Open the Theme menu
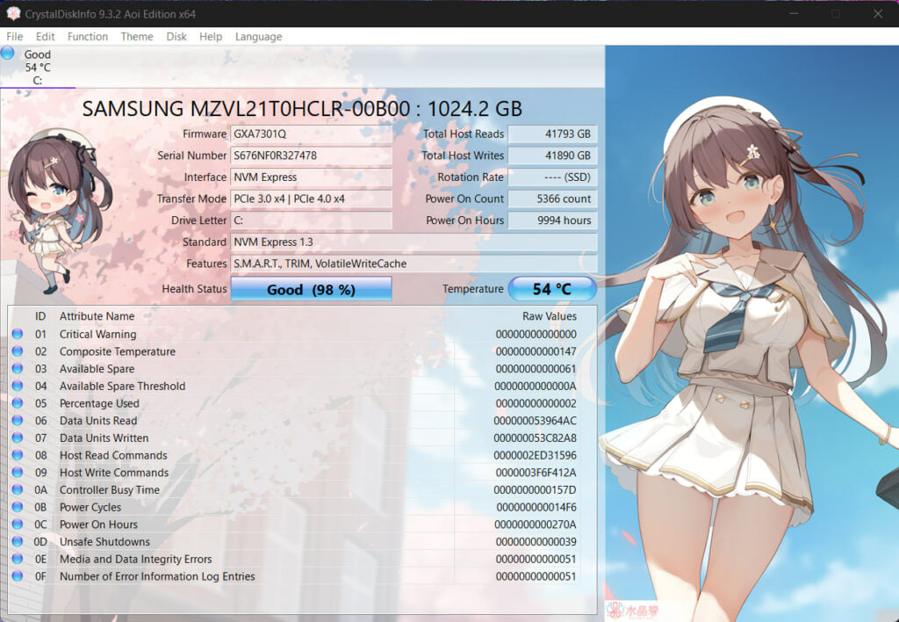 click(x=136, y=37)
